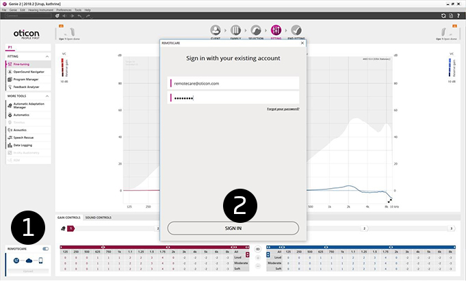Switch to the Gain Controls tab
Screen dimensions: 466x281
coord(69,217)
